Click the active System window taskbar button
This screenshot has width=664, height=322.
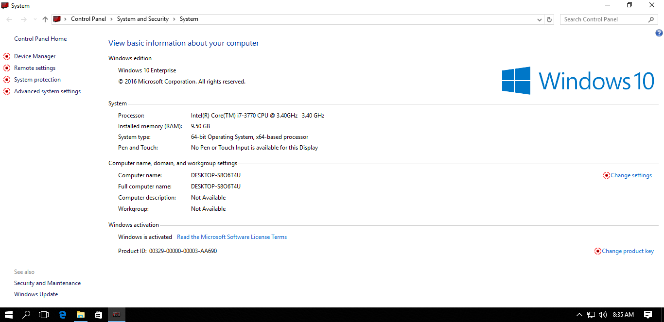click(x=117, y=315)
